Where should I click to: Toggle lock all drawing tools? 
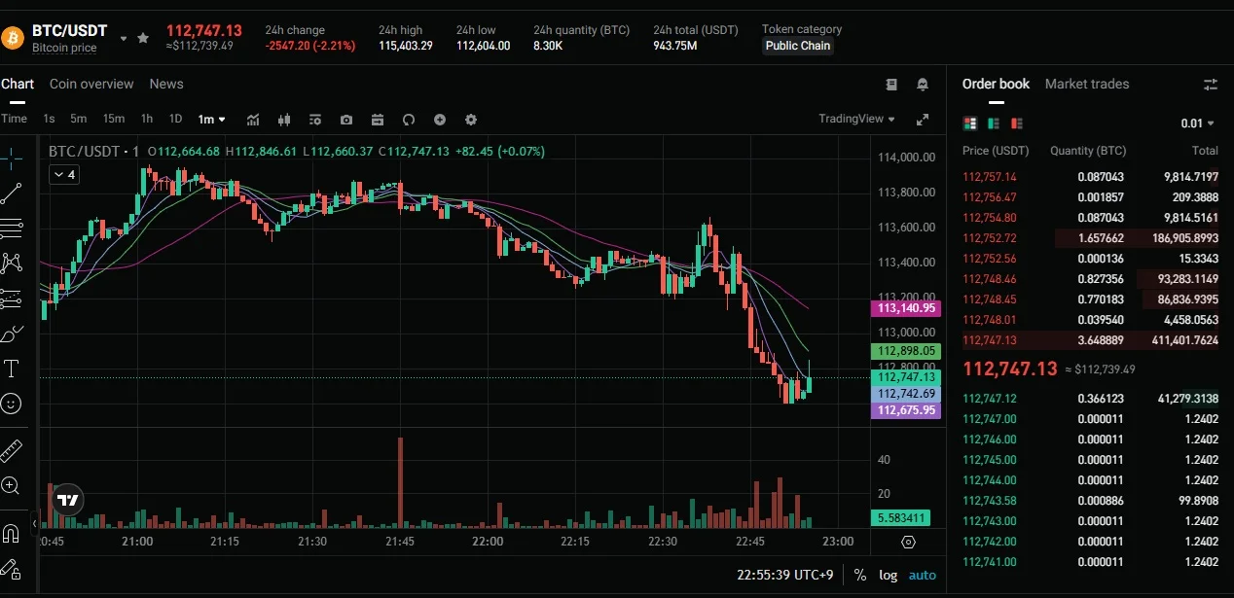tap(12, 568)
